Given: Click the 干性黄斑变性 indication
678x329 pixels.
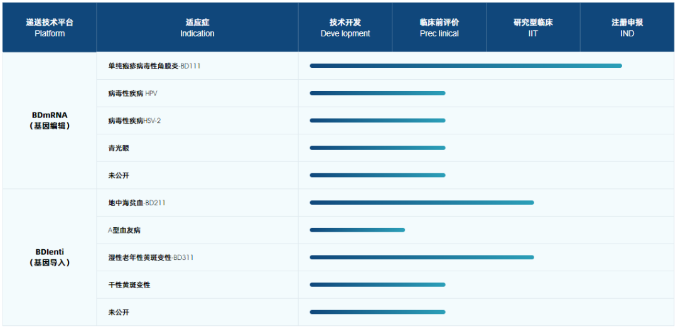Looking at the screenshot, I should pos(129,285).
